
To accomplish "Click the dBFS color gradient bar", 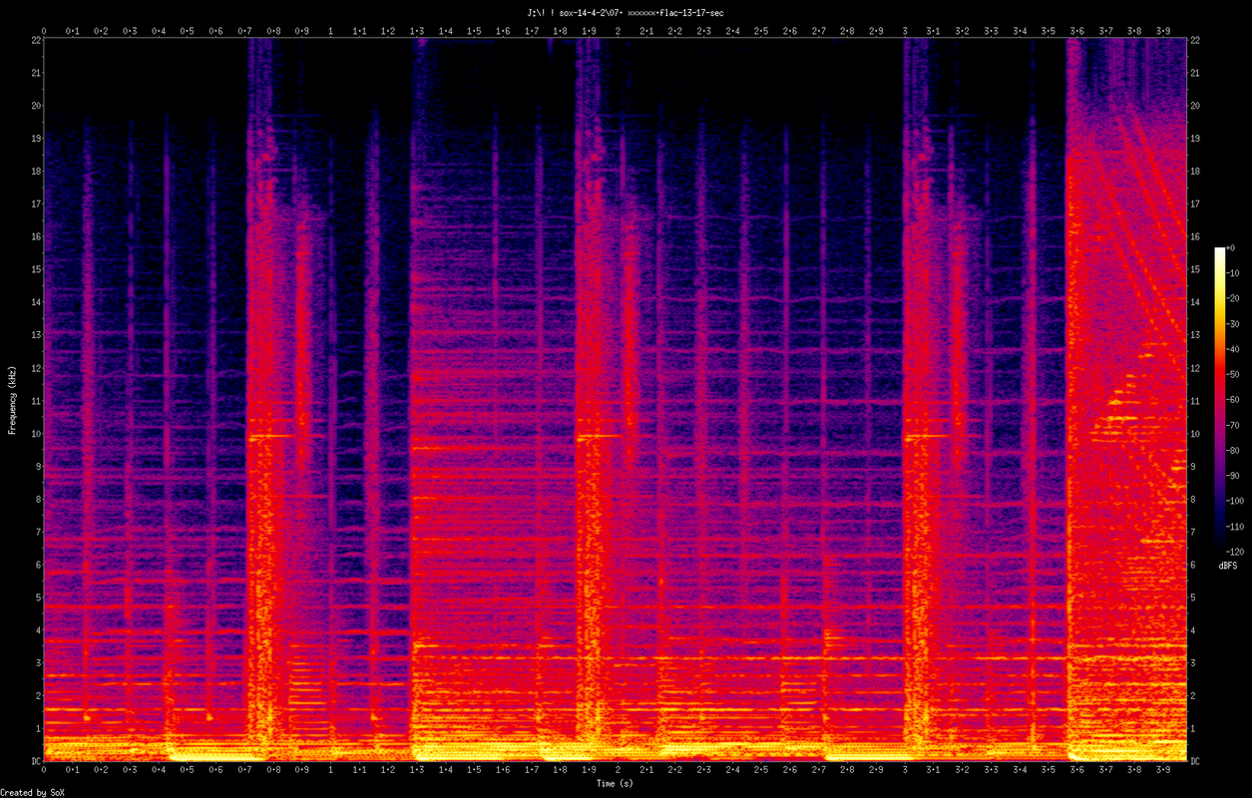I will 1220,399.
